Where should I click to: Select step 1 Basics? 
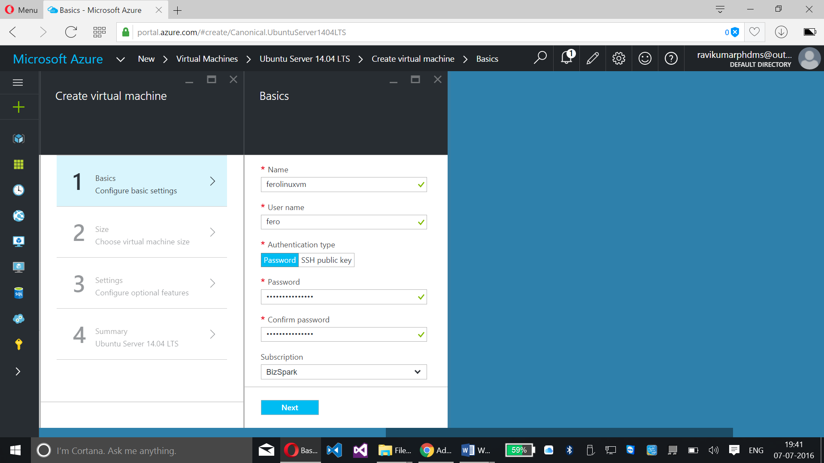142,181
